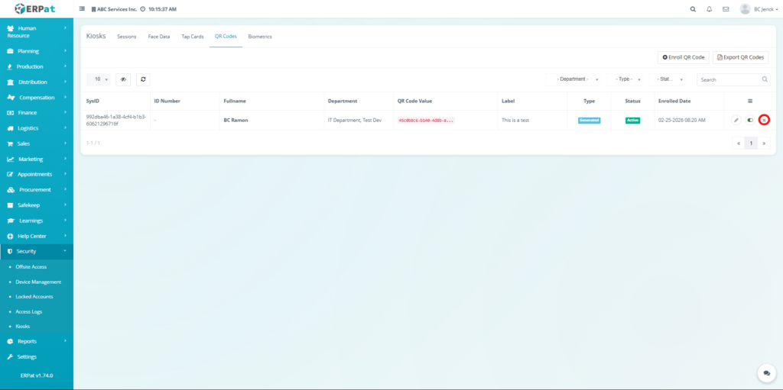
Task: Switch to the Biometrics tab
Action: 260,37
